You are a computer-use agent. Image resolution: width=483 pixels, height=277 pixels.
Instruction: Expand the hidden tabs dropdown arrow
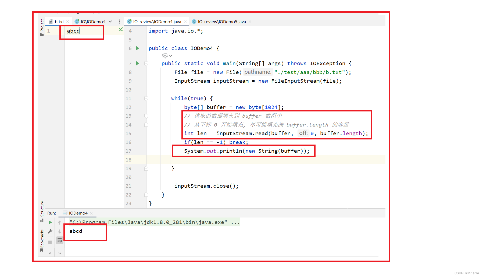pos(110,22)
